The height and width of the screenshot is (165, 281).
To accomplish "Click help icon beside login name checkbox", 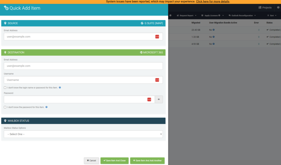I will tap(60, 88).
